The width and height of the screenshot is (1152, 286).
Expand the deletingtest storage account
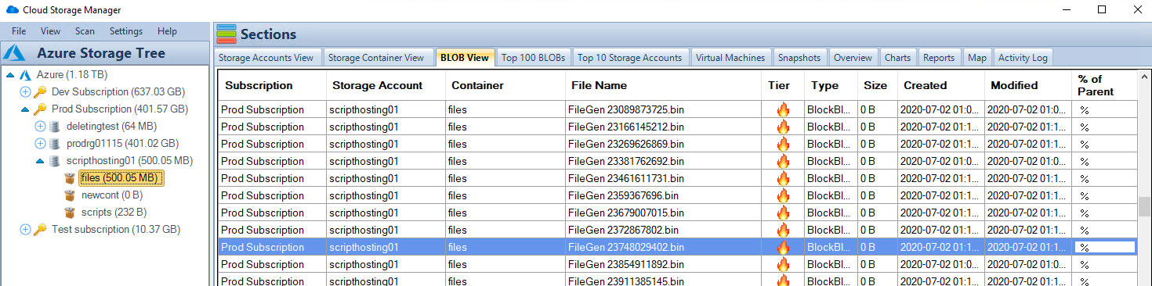coord(40,127)
